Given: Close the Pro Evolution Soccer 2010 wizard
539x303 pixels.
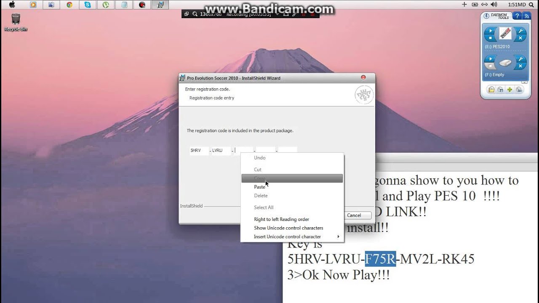Looking at the screenshot, I should (x=363, y=77).
